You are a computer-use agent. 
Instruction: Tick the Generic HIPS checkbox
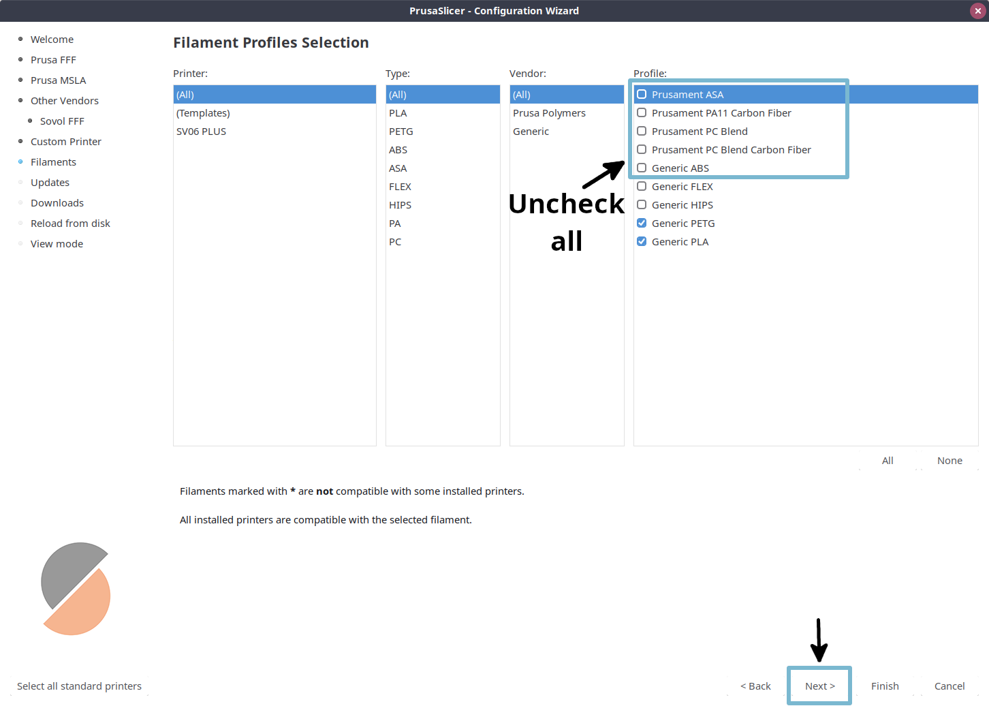642,204
